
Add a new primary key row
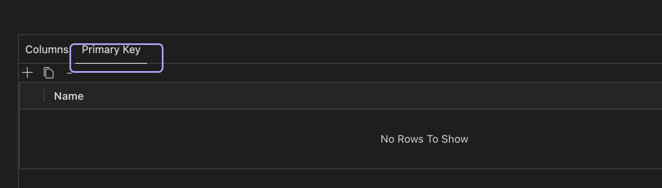tap(27, 73)
